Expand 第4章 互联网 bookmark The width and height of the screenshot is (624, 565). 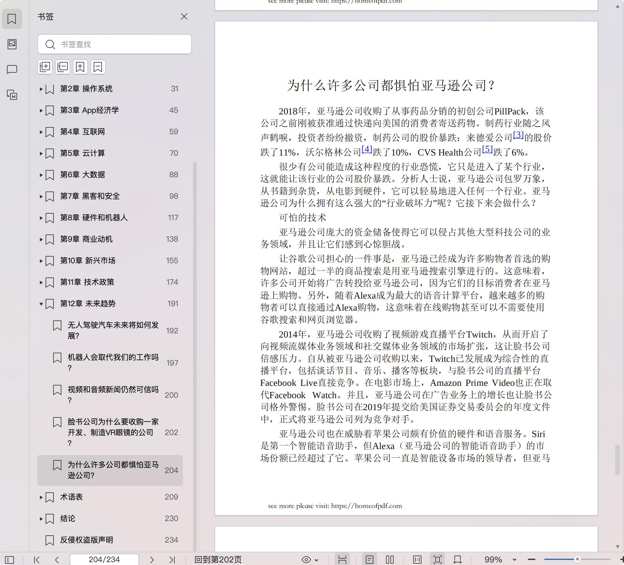point(41,132)
